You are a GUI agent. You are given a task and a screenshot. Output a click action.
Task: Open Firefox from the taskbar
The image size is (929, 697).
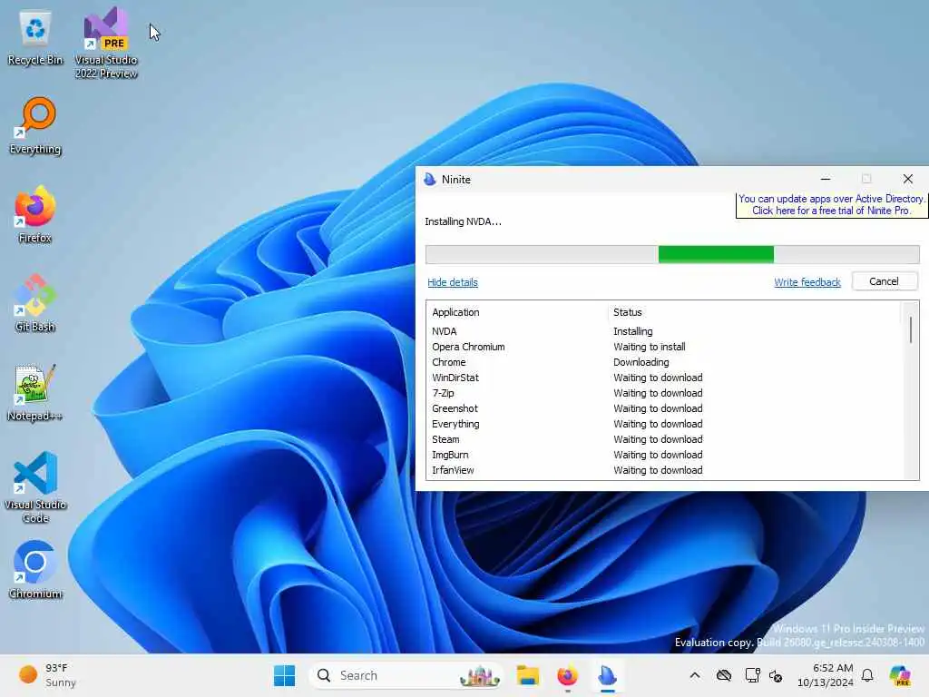tap(567, 675)
